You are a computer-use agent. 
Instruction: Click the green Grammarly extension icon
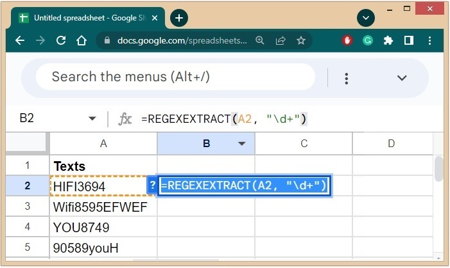coord(368,40)
